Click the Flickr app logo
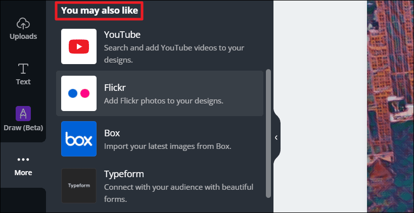 click(79, 93)
